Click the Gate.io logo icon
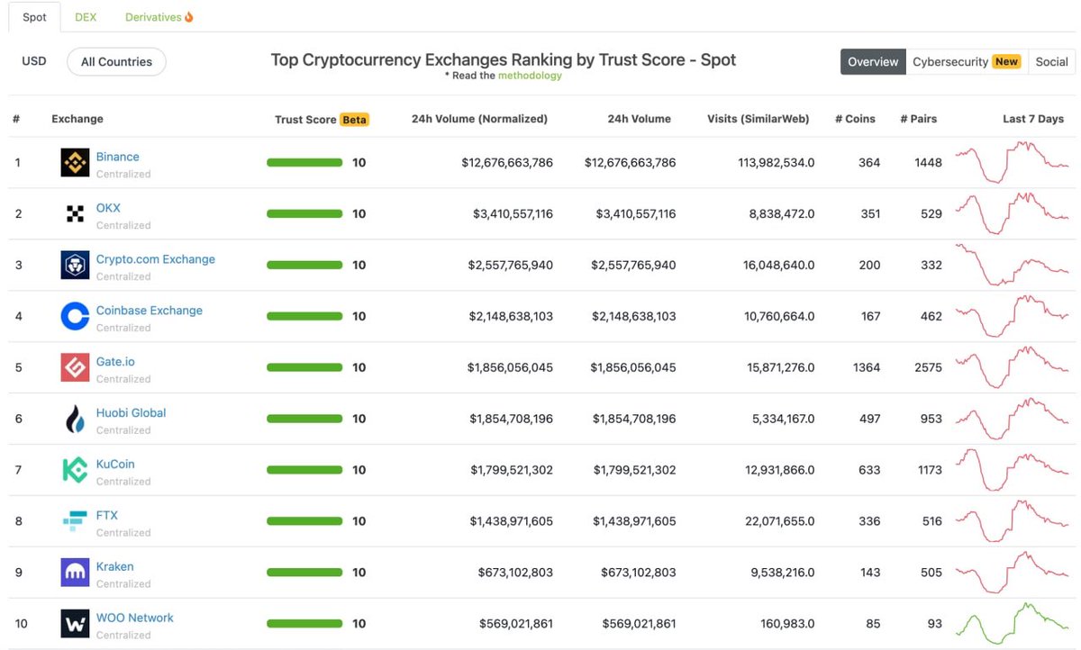The height and width of the screenshot is (650, 1081). tap(75, 368)
